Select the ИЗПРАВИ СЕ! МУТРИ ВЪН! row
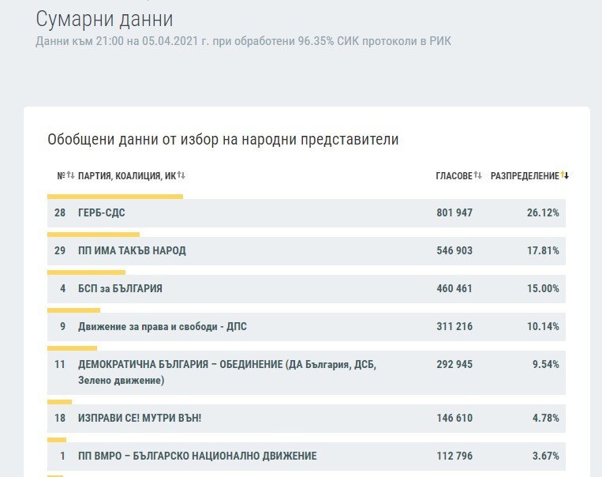The image size is (602, 477). tap(306, 419)
